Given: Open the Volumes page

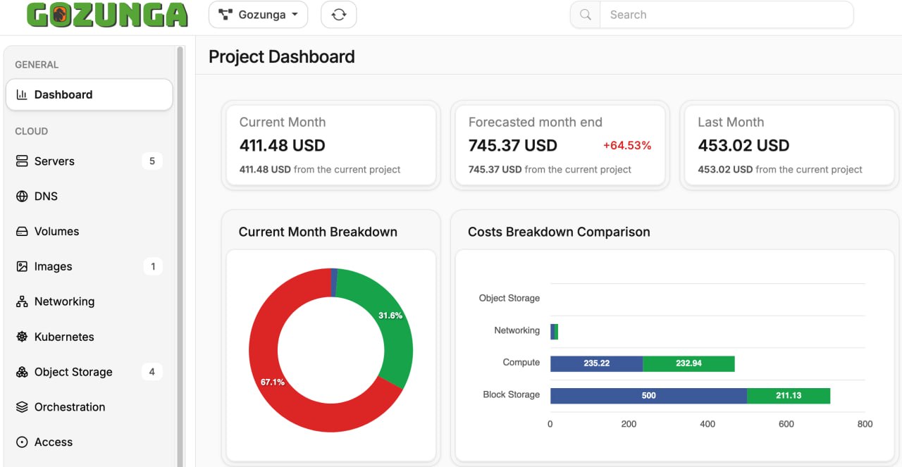Looking at the screenshot, I should tap(89, 232).
